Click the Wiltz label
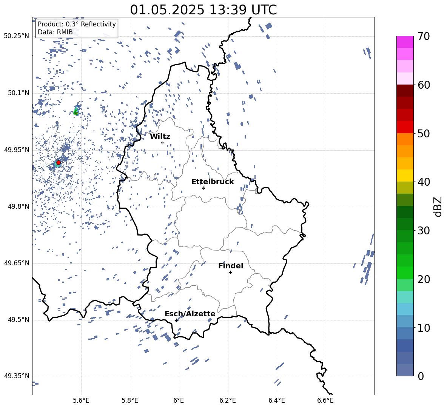Viewport: 447px width, 408px height. coord(160,137)
